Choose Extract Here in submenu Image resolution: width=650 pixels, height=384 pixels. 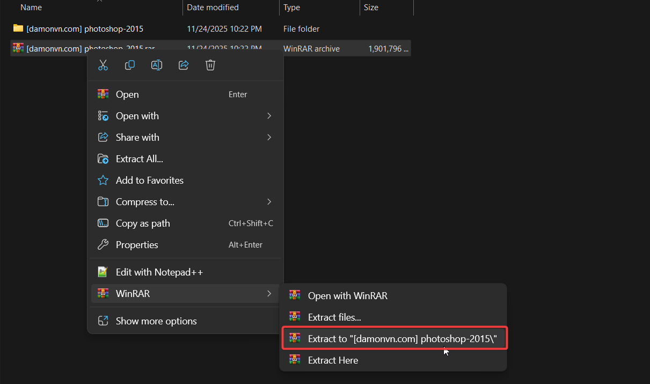[x=393, y=360]
